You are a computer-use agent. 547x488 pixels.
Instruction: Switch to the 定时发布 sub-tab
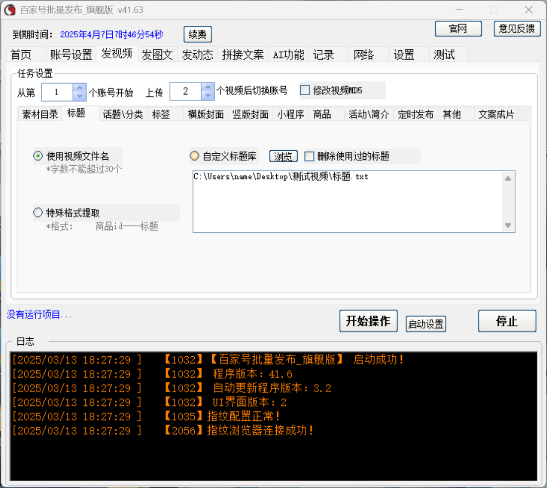tap(415, 114)
